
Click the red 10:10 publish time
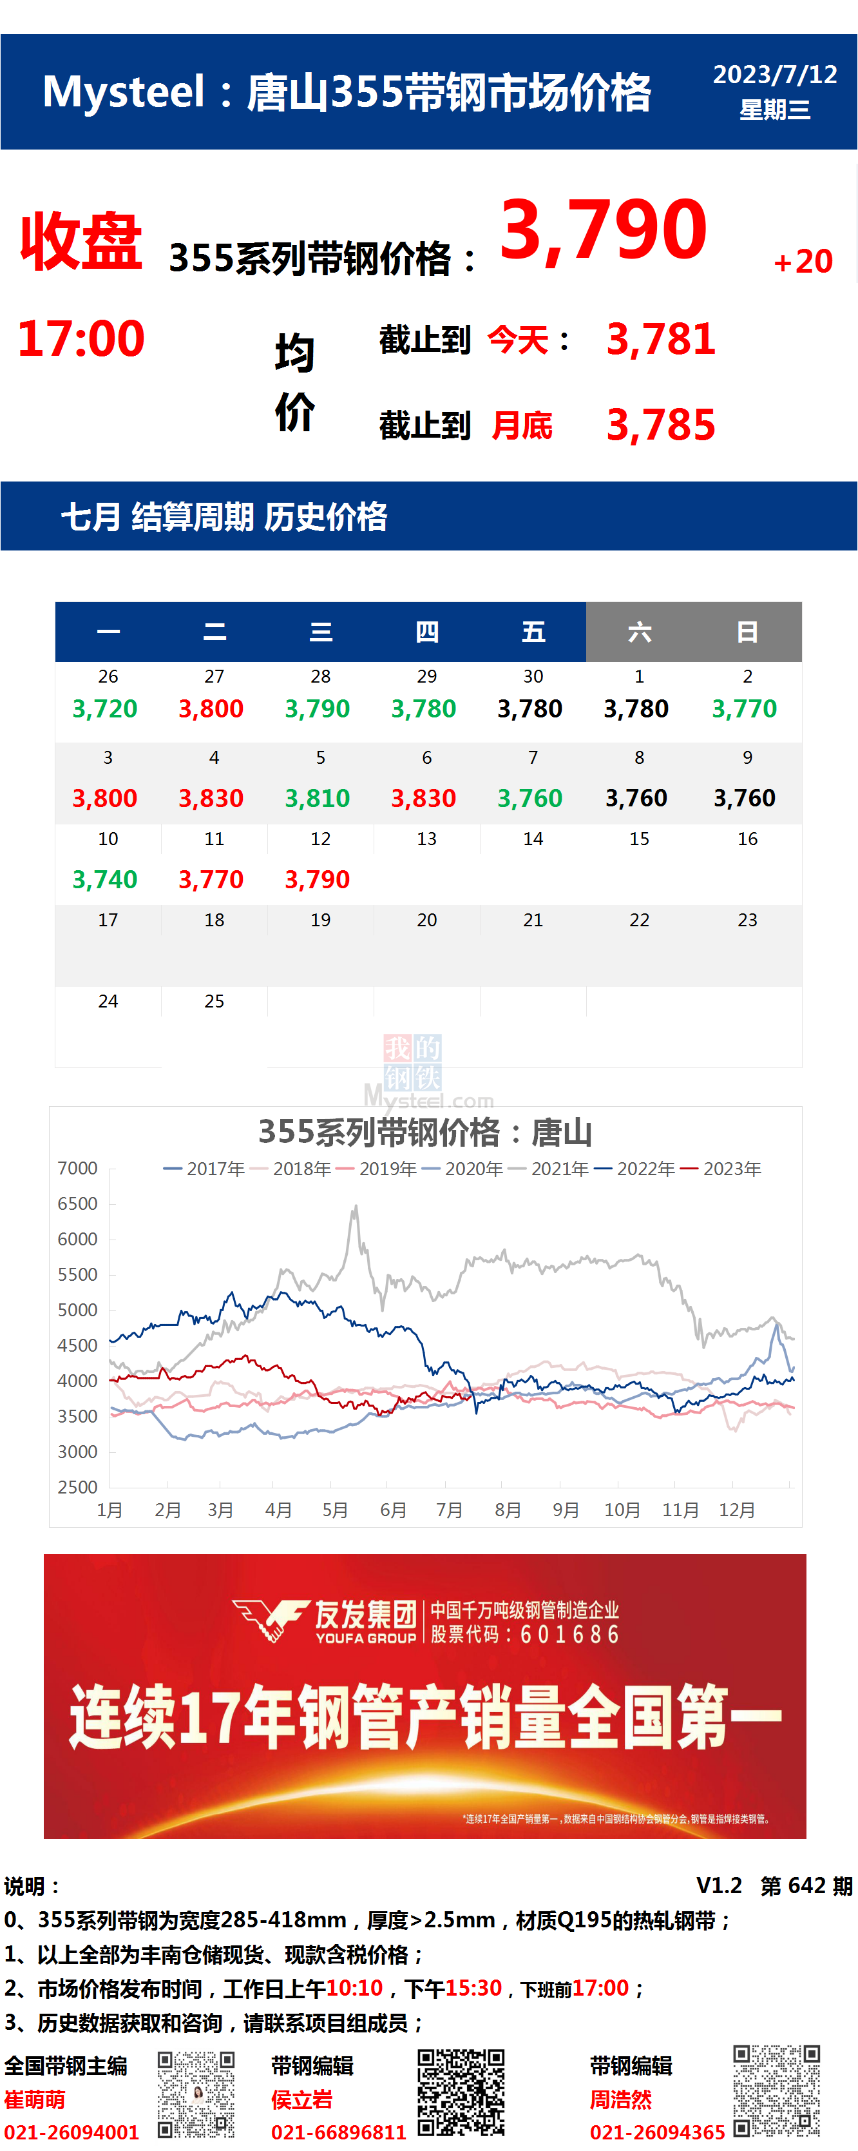click(355, 1988)
